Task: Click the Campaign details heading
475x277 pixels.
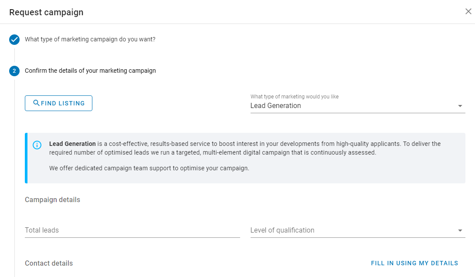Action: [x=52, y=200]
